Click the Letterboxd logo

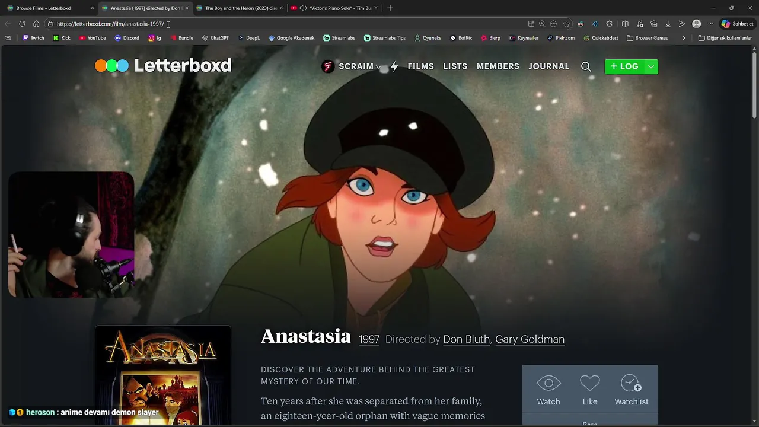163,65
